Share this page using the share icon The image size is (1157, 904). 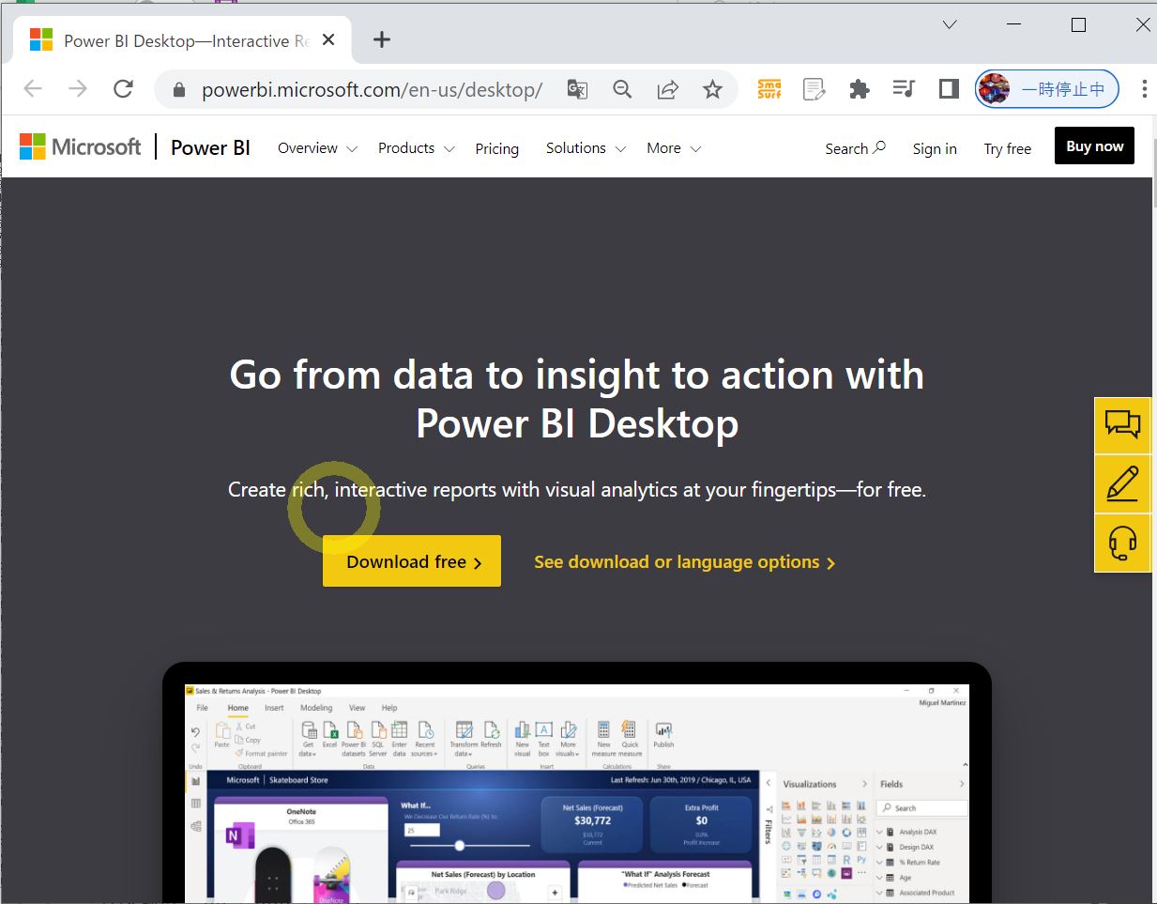coord(667,89)
